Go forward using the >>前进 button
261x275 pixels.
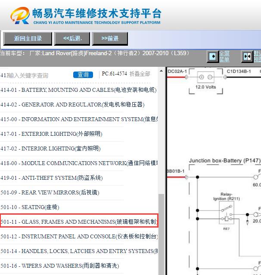110,39
